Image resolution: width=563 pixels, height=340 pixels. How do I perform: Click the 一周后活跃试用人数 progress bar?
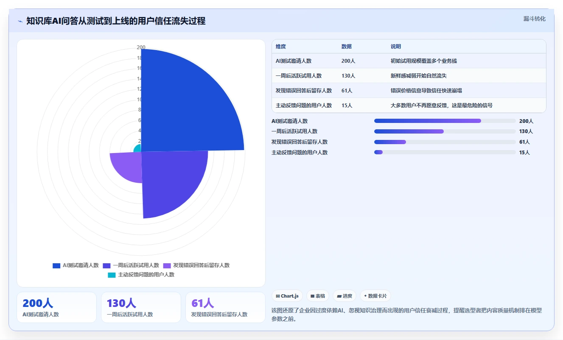pos(445,131)
